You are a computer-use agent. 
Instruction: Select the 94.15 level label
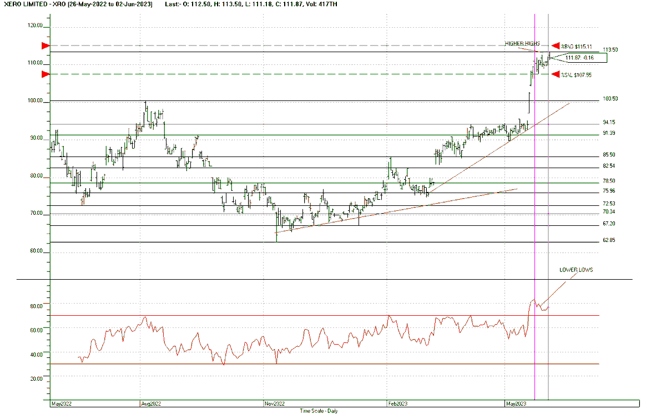click(x=609, y=122)
